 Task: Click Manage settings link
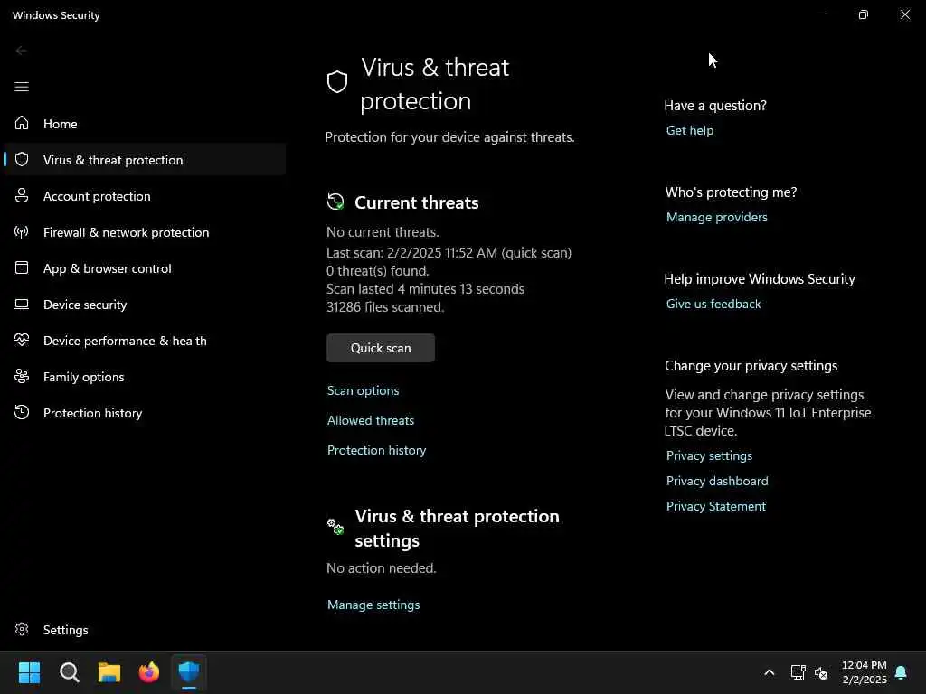[x=373, y=605]
